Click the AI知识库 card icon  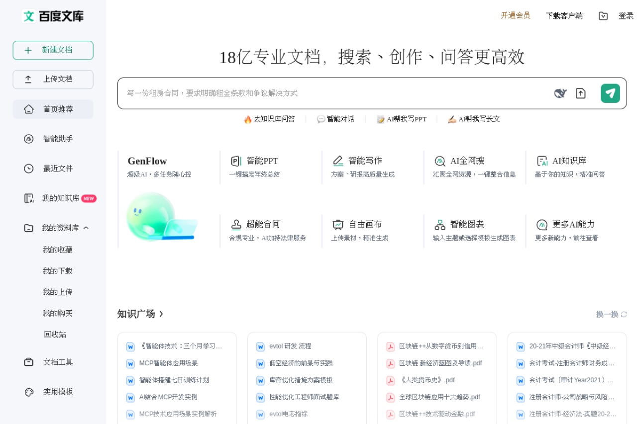pyautogui.click(x=542, y=161)
